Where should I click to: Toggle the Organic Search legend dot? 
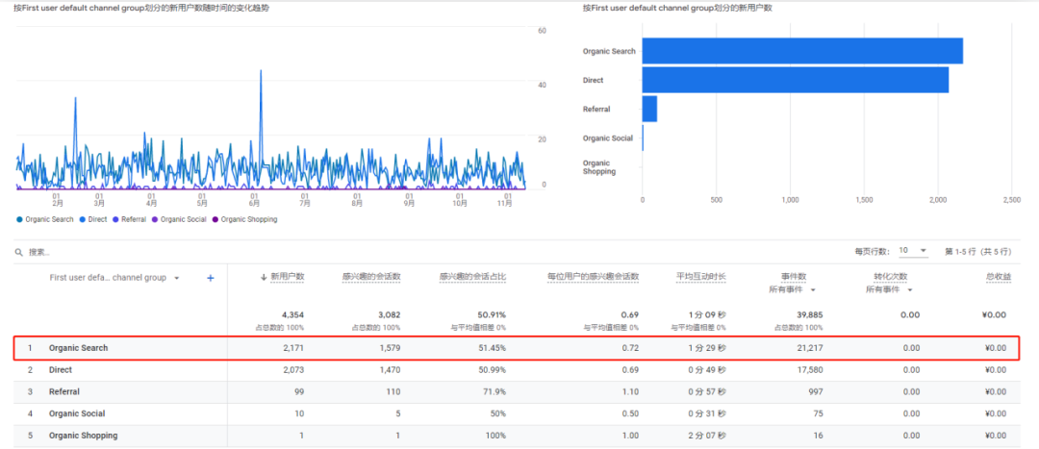20,219
